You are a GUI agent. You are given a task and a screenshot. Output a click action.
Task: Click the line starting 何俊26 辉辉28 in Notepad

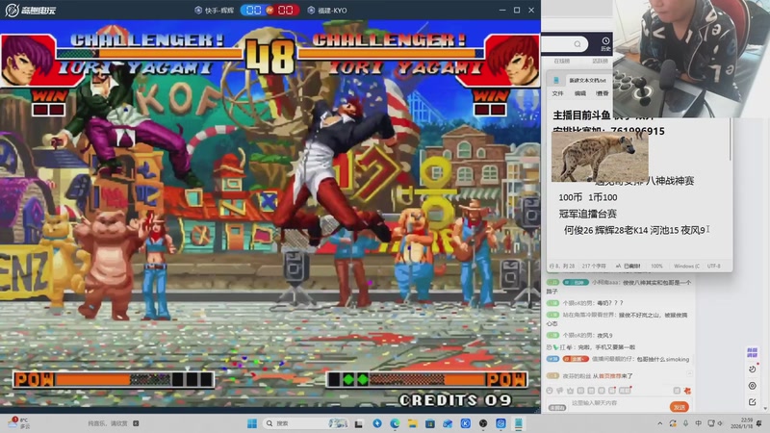pos(634,230)
